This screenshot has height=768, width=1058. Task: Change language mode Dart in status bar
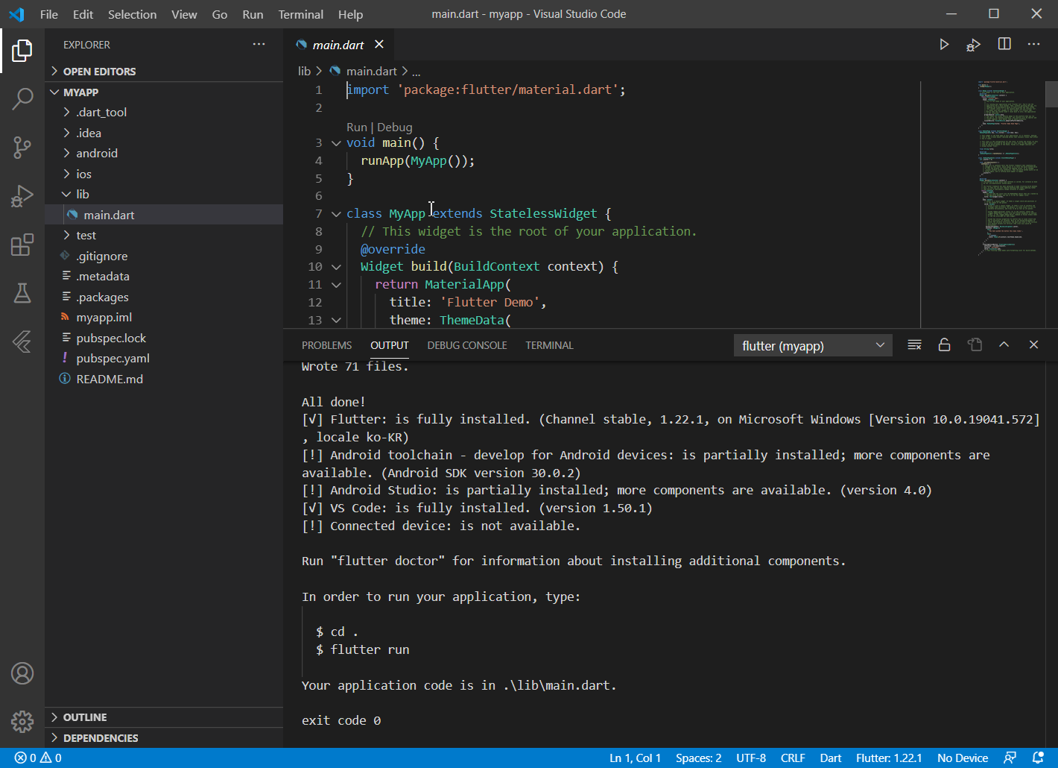tap(830, 758)
